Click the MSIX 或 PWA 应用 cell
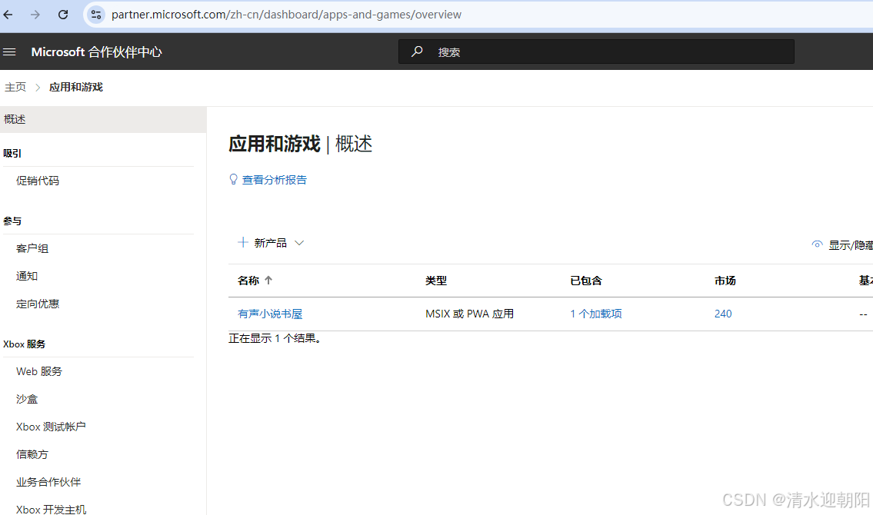The width and height of the screenshot is (873, 515). (469, 314)
